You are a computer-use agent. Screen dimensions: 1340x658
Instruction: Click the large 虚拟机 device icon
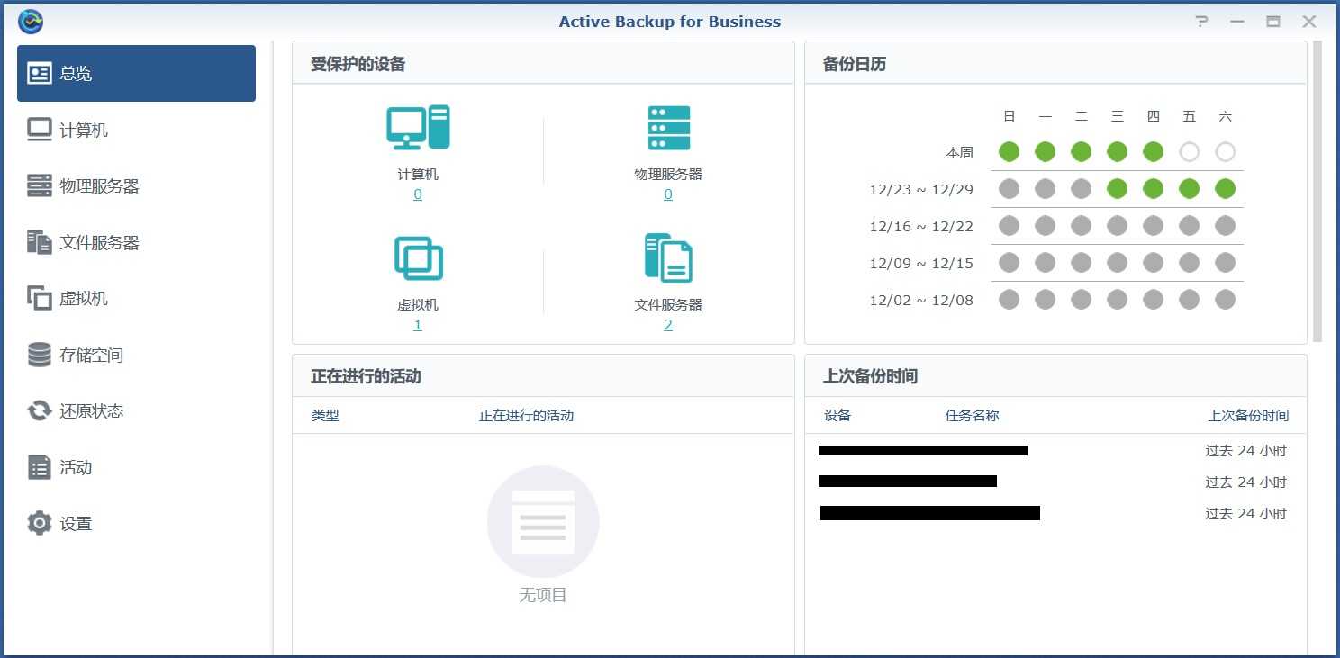tap(418, 258)
